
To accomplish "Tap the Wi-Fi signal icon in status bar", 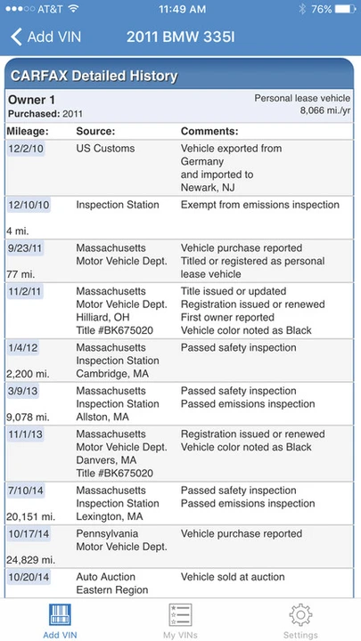I will [x=74, y=9].
